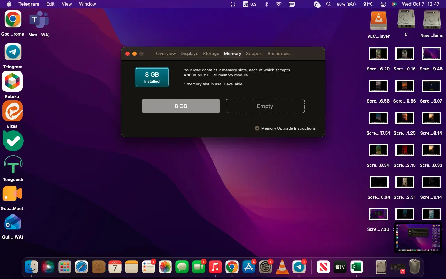Open the Apple menu
The width and height of the screenshot is (446, 279).
coord(9,4)
